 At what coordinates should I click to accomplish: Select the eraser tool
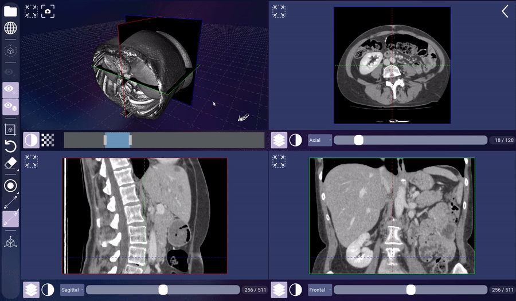pos(10,163)
